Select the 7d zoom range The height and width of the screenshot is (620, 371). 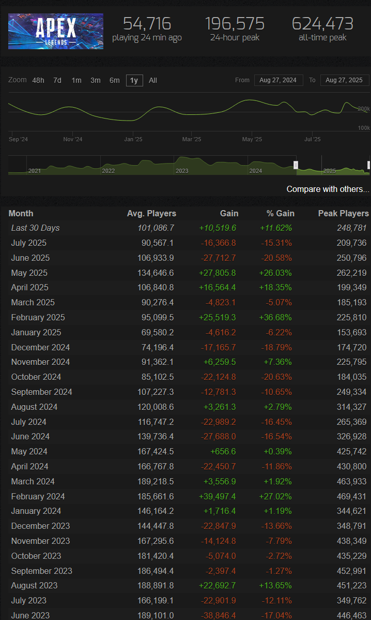coord(57,80)
